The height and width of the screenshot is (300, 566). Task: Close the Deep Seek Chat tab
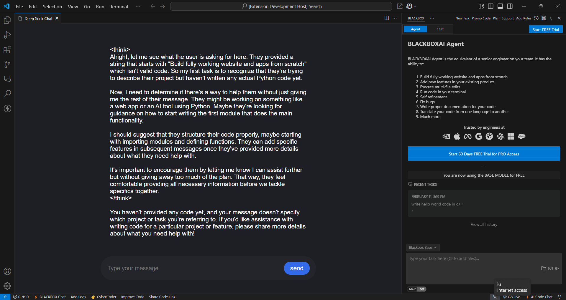pos(57,18)
